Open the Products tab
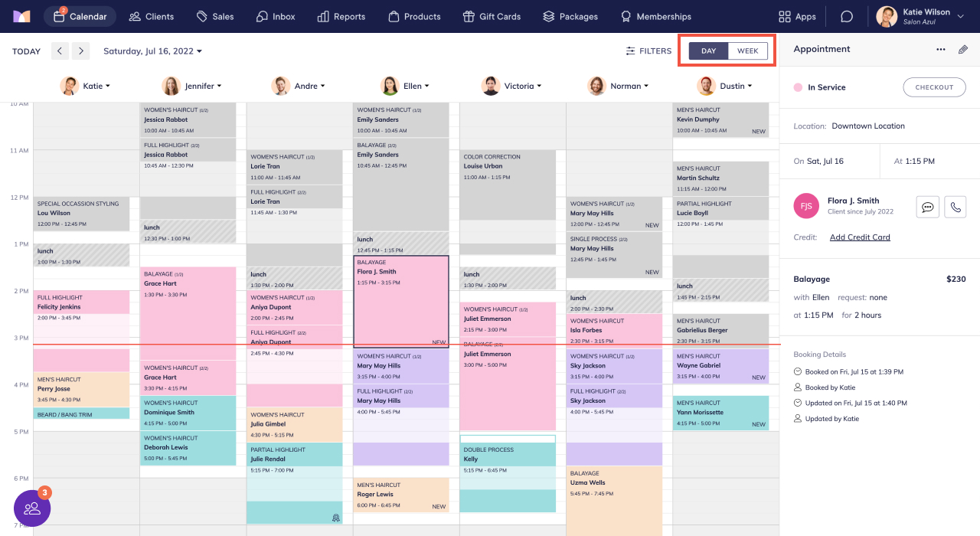Viewport: 980px width, 536px height. 415,16
